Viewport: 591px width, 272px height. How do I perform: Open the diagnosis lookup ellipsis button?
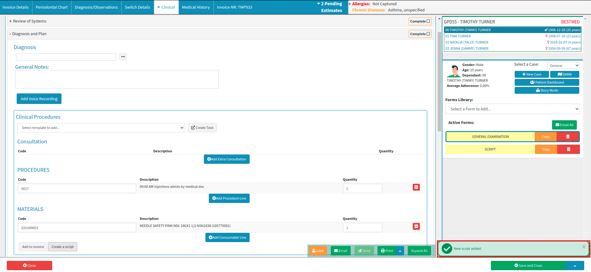coord(123,57)
